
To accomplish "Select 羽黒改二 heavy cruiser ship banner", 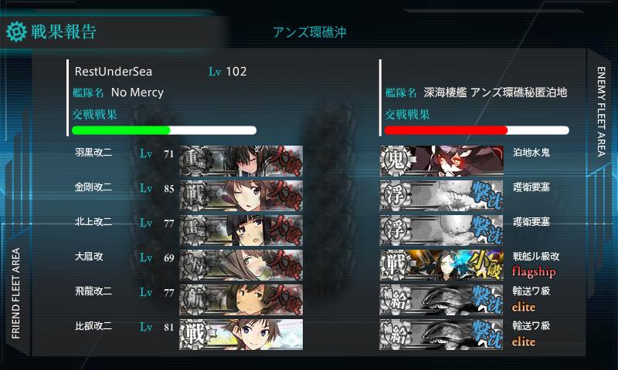I will [x=241, y=161].
